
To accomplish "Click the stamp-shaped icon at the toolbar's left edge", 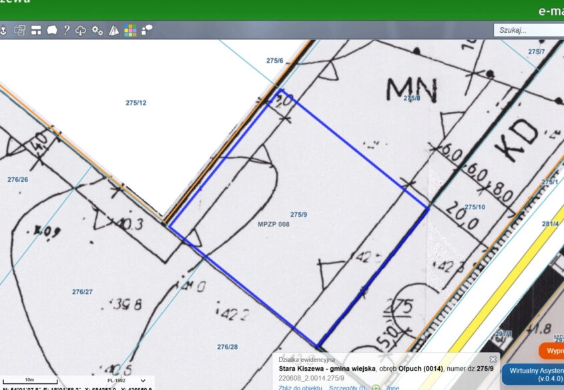I will (3, 30).
